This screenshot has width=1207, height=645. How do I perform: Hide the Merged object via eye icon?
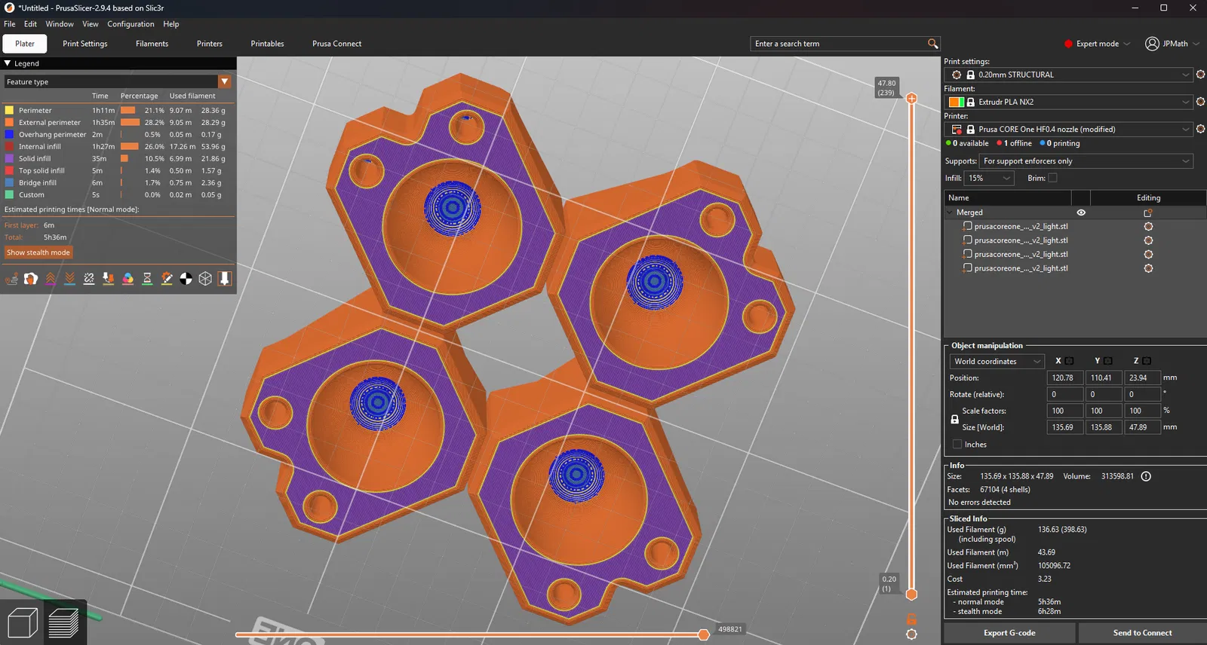click(1081, 212)
